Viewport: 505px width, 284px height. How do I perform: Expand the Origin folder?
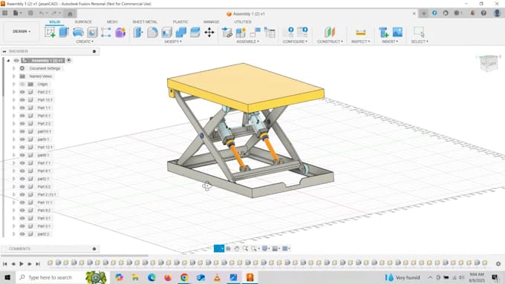(x=14, y=84)
